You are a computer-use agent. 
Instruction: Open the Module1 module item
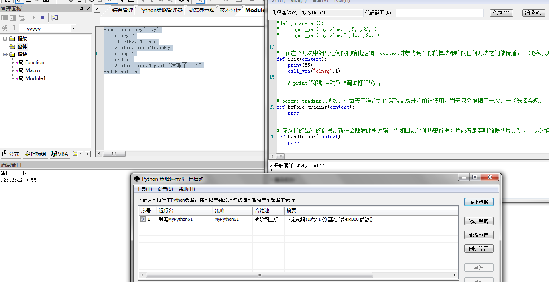pyautogui.click(x=35, y=78)
